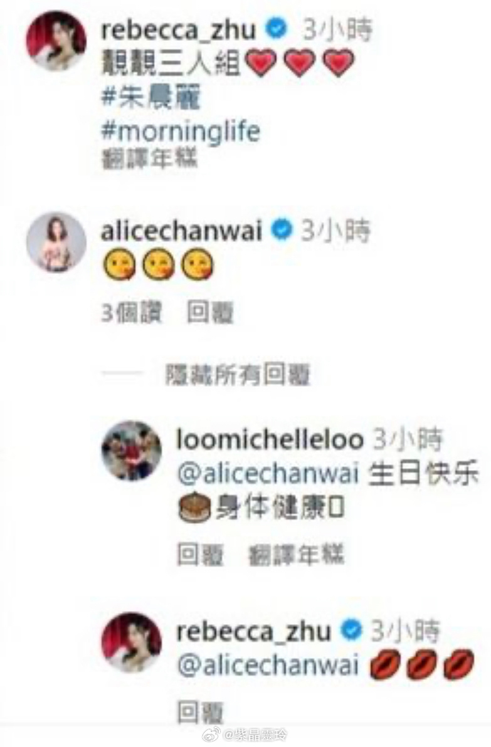The height and width of the screenshot is (747, 491).
Task: Click the verified badge next to alicechanwai
Action: click(282, 231)
